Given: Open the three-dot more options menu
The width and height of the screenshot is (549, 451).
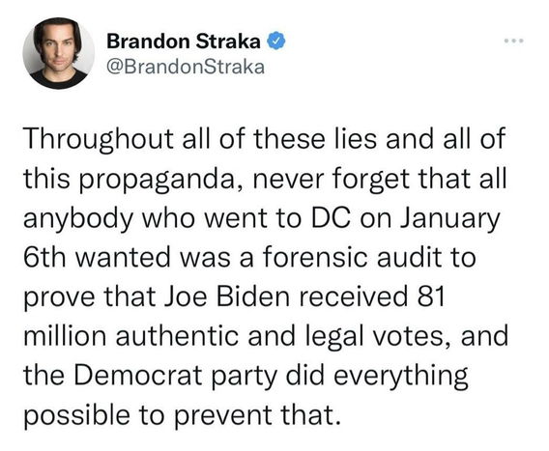Looking at the screenshot, I should click(514, 42).
